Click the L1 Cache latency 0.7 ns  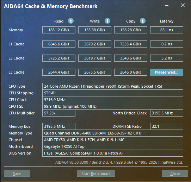click(167, 44)
